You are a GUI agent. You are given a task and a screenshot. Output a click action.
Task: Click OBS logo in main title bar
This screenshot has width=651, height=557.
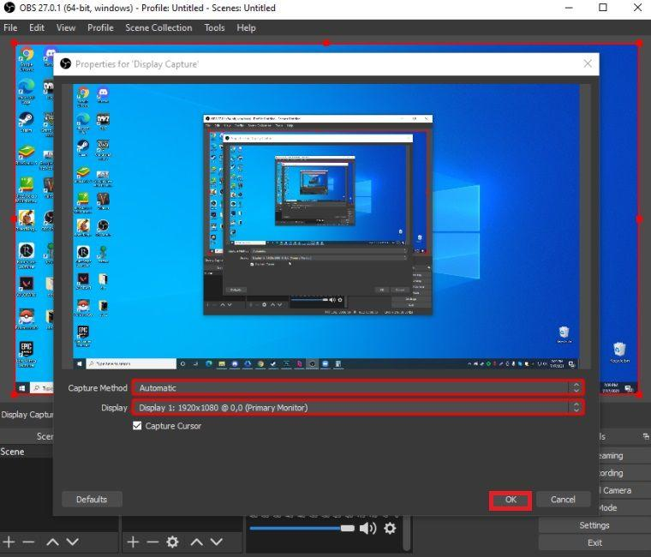pyautogui.click(x=9, y=8)
